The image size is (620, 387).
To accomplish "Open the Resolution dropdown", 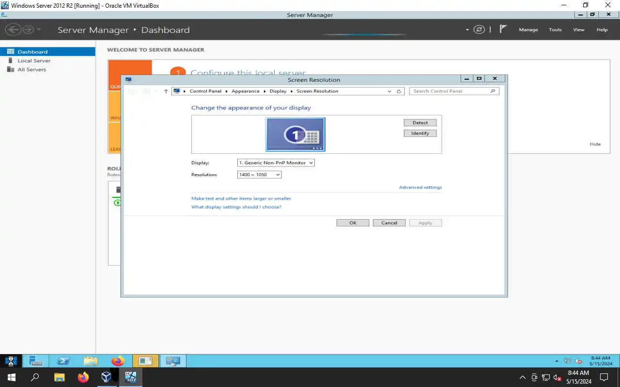I will click(x=259, y=175).
